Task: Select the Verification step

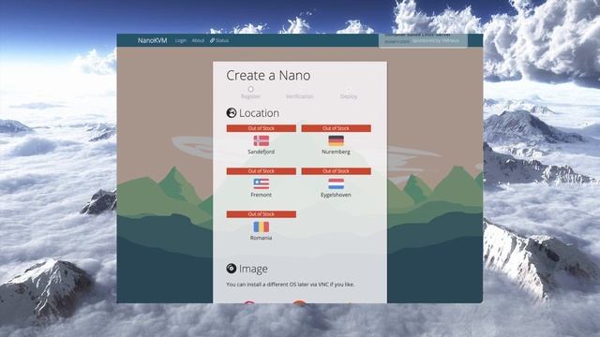Action: (x=300, y=96)
